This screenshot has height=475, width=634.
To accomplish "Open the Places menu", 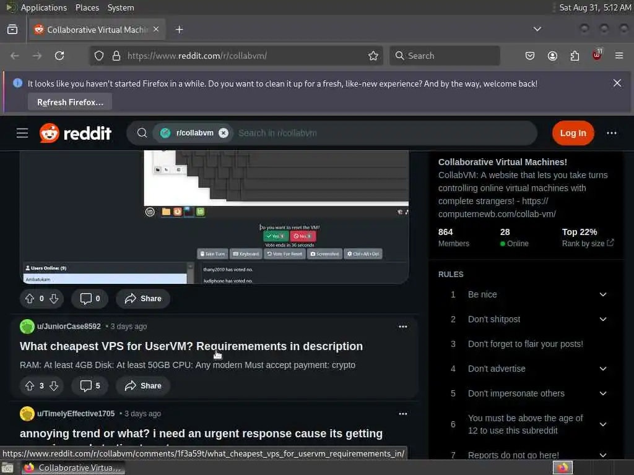I will [87, 7].
